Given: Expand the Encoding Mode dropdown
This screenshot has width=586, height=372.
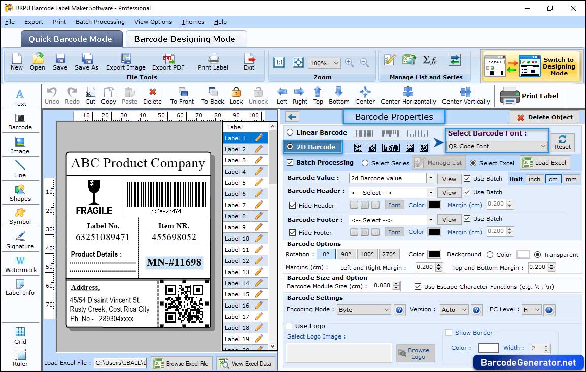Looking at the screenshot, I should 364,310.
